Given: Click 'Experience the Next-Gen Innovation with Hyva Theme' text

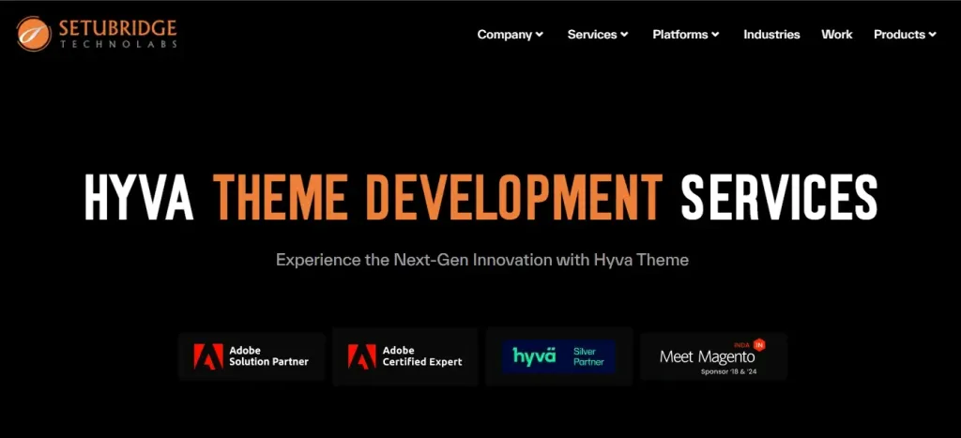Looking at the screenshot, I should pyautogui.click(x=482, y=260).
